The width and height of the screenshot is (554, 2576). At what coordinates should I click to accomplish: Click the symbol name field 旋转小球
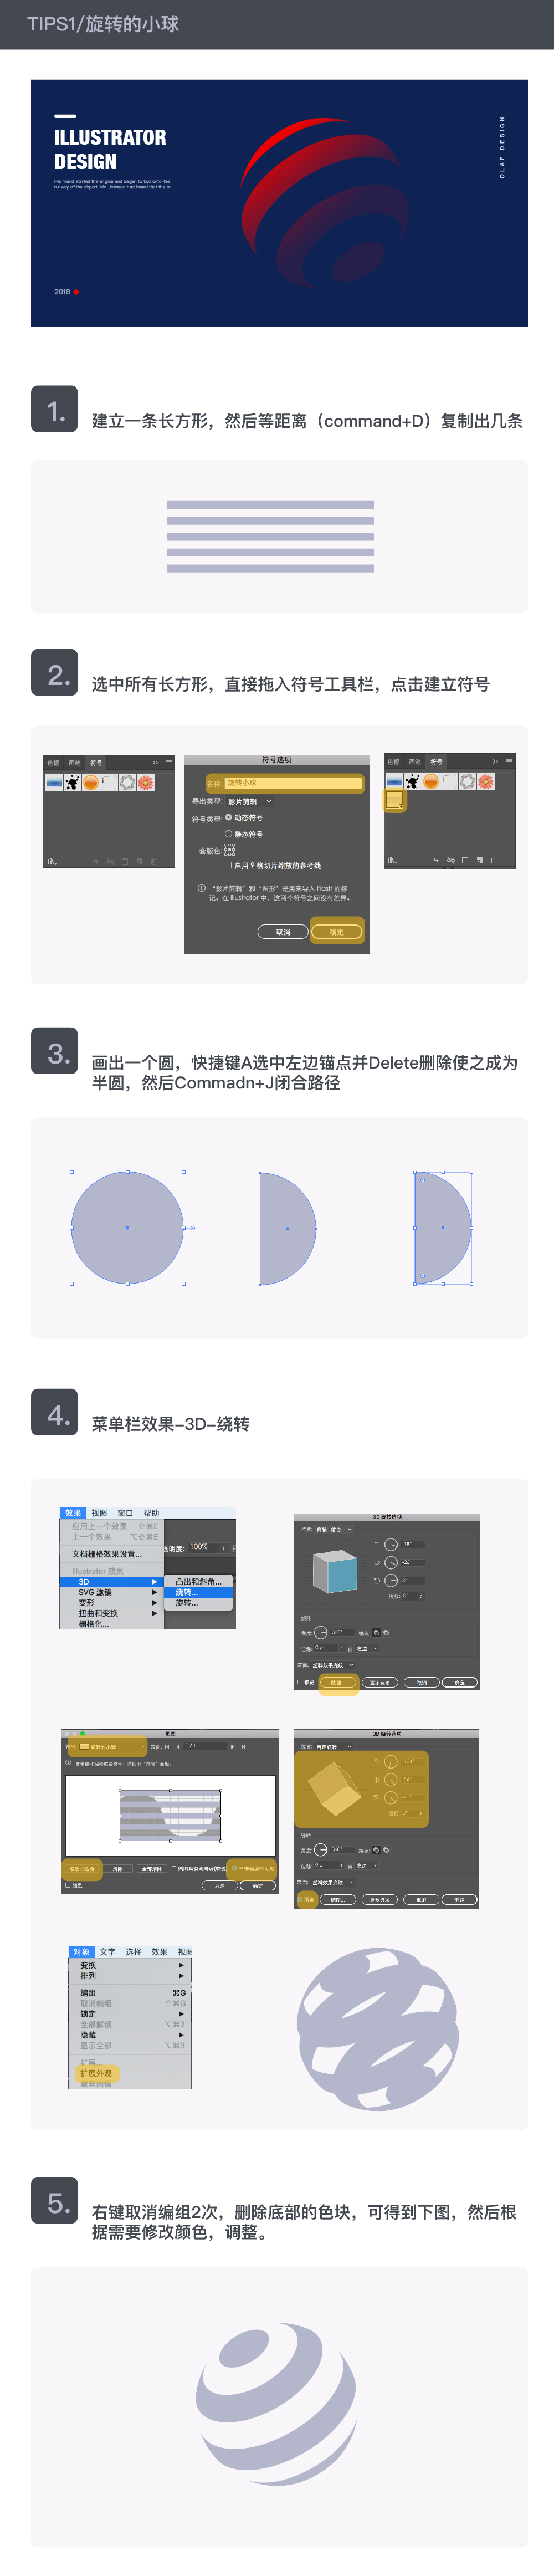[293, 783]
